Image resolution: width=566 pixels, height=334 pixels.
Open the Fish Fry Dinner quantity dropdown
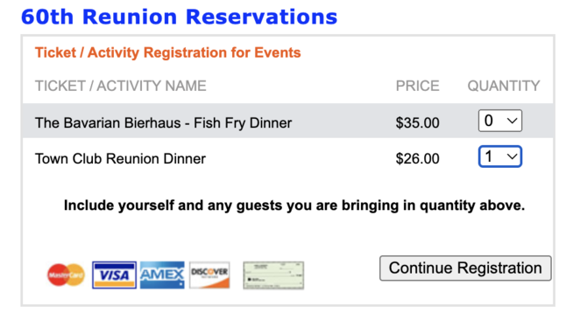click(500, 121)
